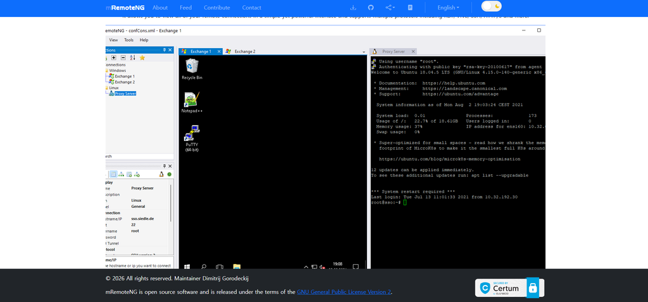Click the taskbar search magnifier icon

pos(203,267)
